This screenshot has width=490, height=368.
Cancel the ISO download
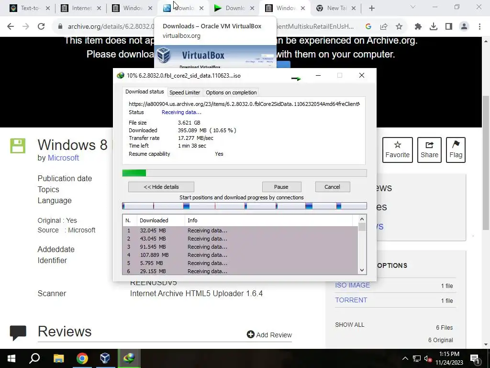[332, 187]
